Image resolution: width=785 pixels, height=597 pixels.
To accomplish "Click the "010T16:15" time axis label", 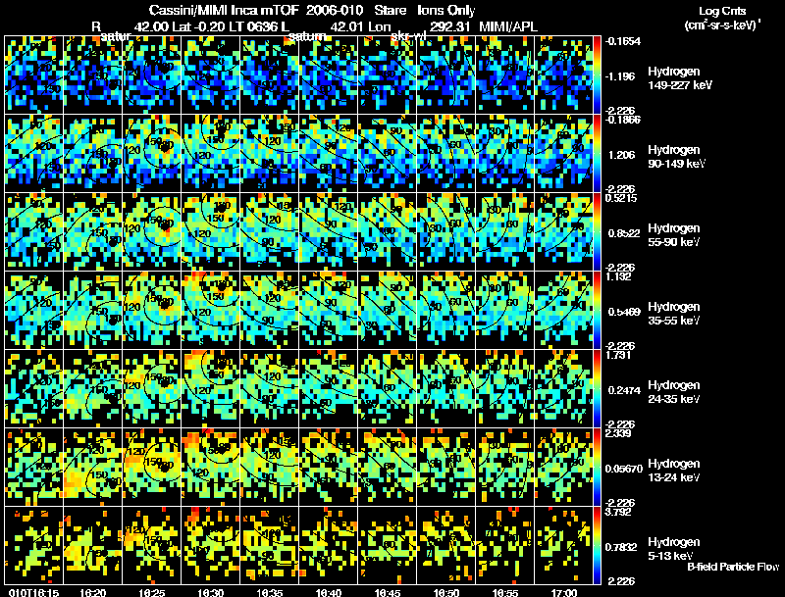I will click(x=33, y=593).
